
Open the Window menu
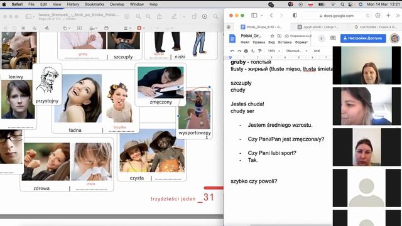coord(137,4)
